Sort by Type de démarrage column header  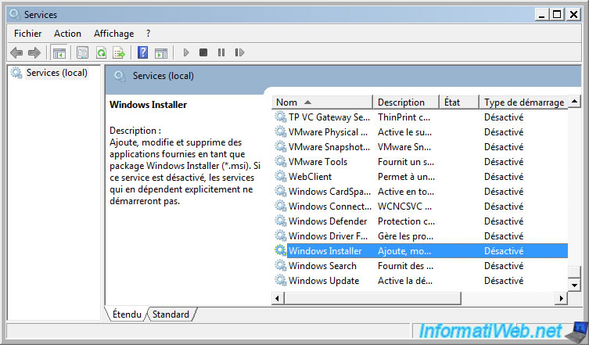(523, 102)
